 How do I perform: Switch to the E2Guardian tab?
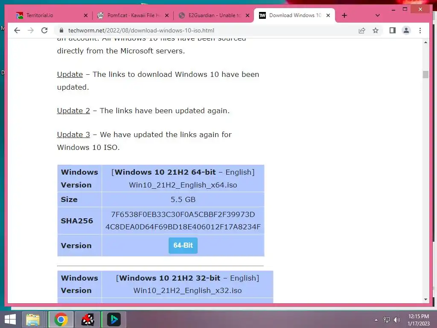pos(213,15)
